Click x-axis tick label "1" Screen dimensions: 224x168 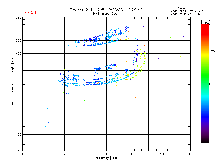(22, 154)
